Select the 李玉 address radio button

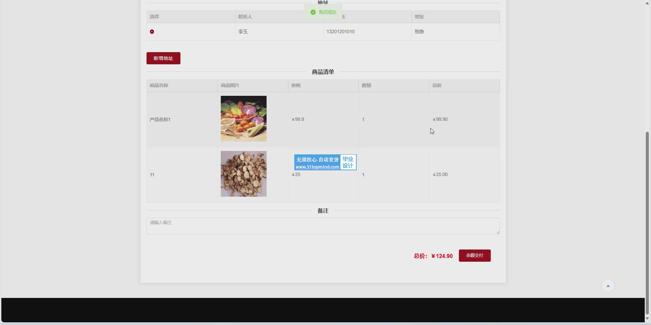[152, 32]
